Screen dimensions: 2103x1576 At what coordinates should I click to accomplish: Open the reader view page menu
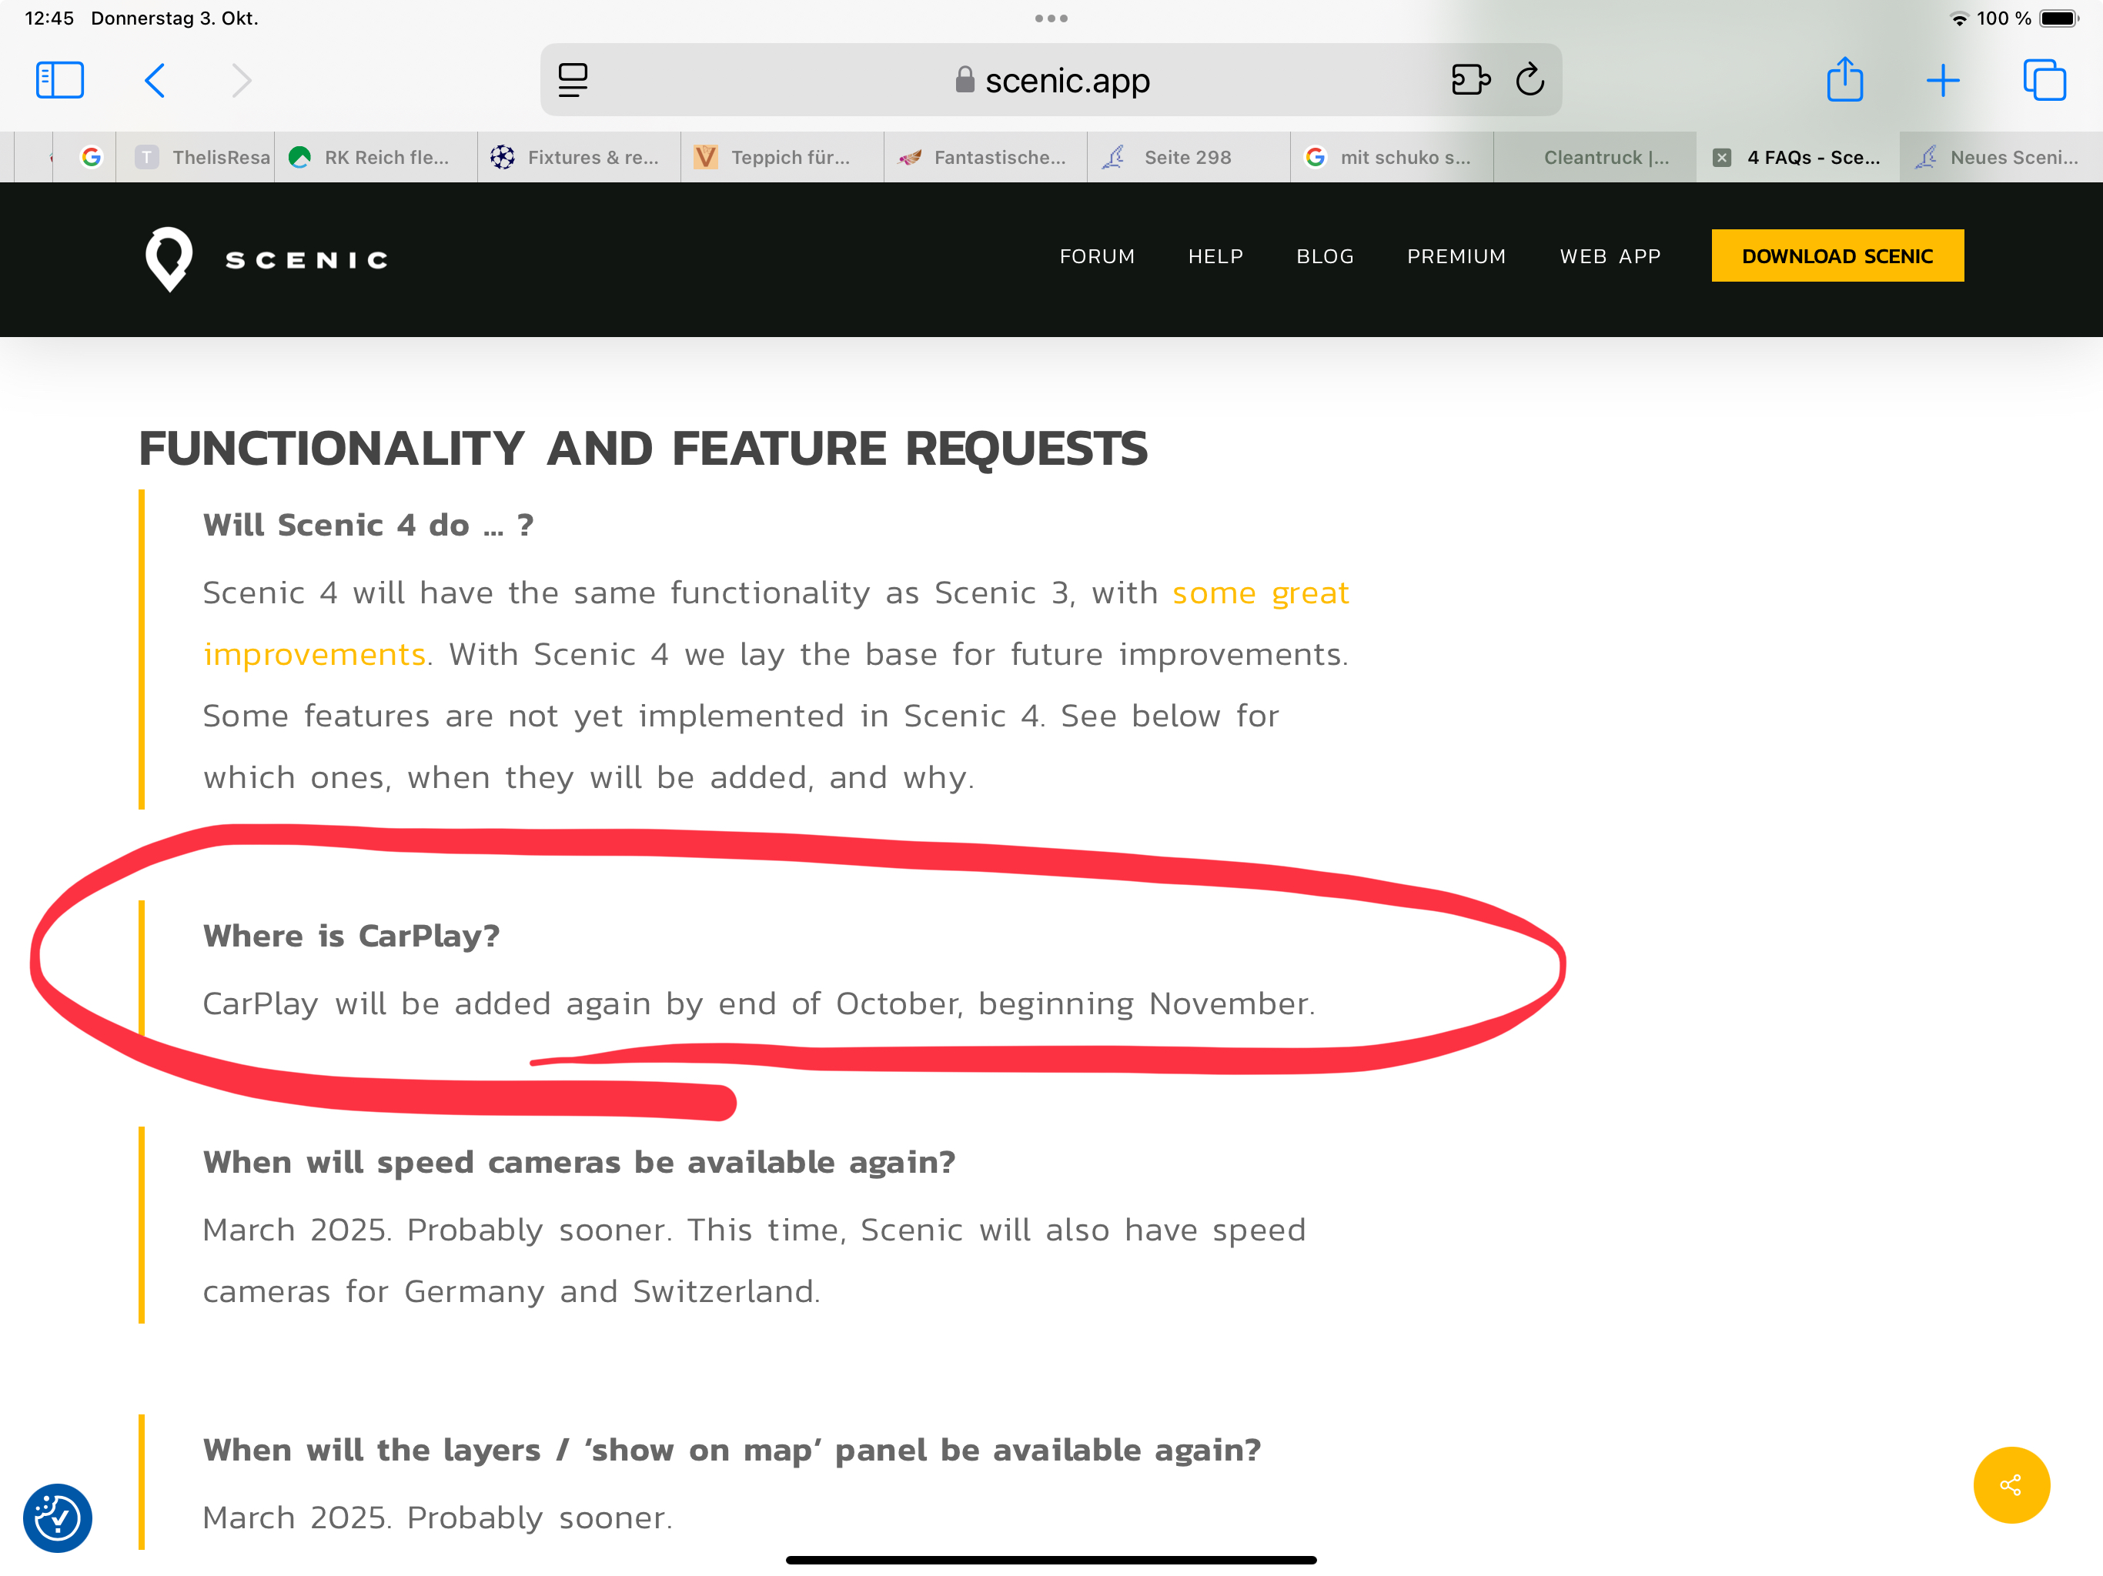573,80
